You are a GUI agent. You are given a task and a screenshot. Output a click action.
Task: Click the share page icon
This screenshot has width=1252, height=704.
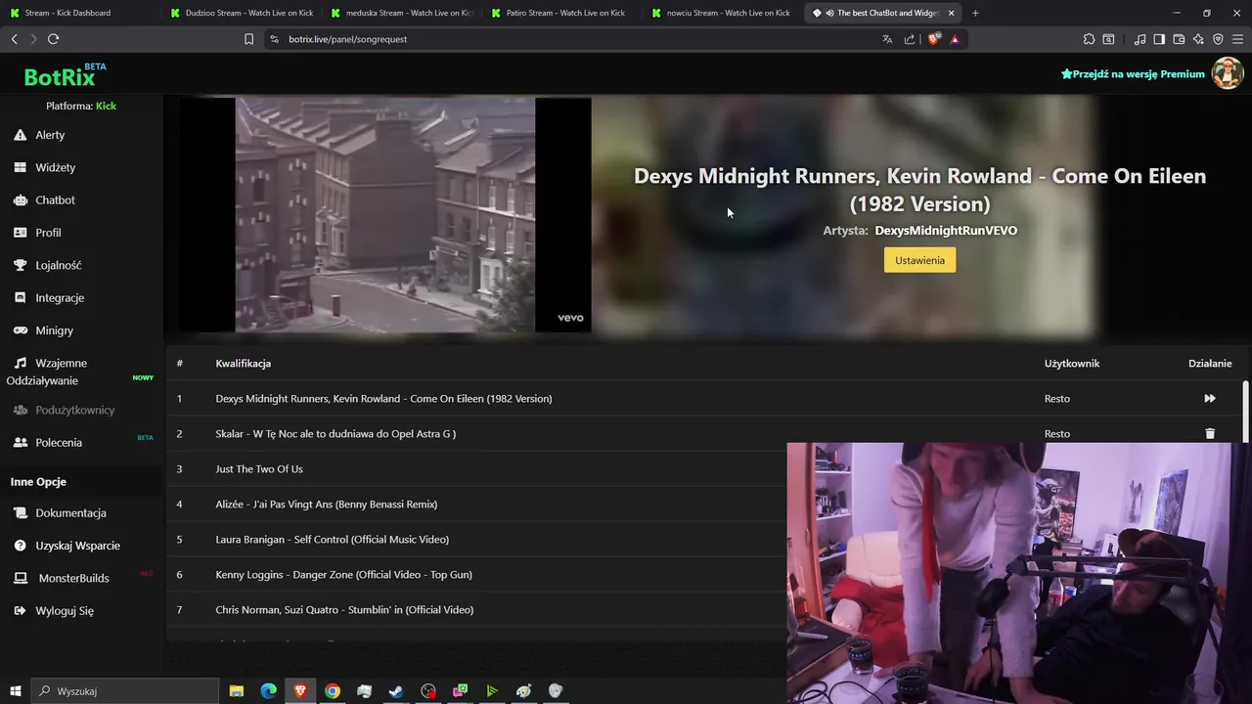pos(910,39)
